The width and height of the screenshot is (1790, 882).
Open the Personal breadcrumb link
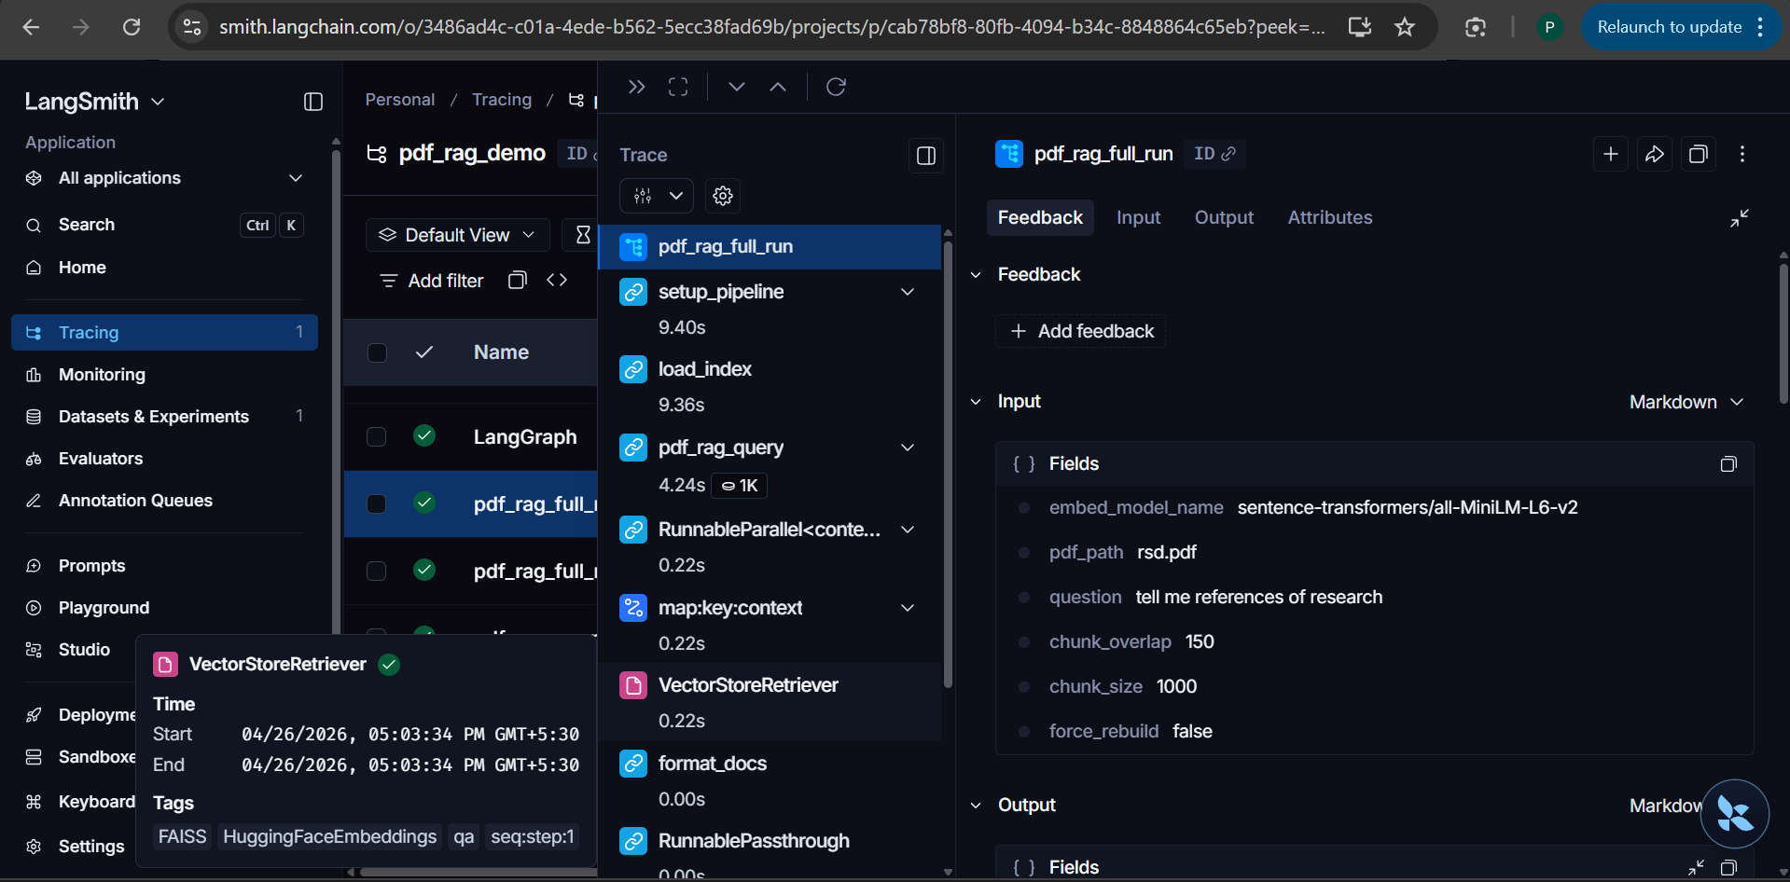click(x=399, y=100)
